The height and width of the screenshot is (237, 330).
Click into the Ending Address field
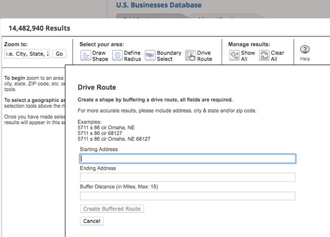(188, 177)
